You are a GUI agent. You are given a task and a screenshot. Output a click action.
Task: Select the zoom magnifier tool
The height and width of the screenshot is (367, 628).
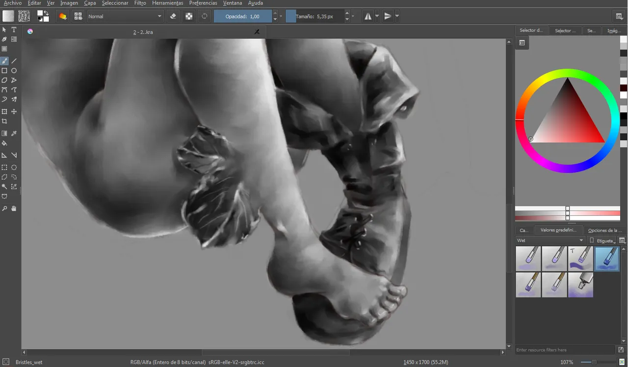4,209
